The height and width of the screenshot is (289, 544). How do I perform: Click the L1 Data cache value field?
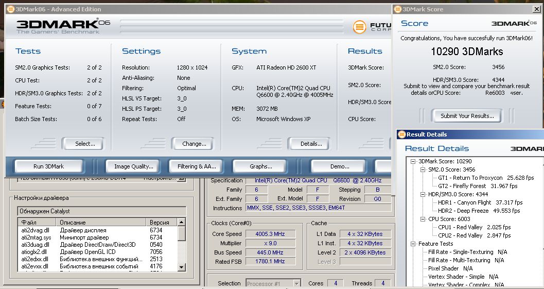(365, 234)
